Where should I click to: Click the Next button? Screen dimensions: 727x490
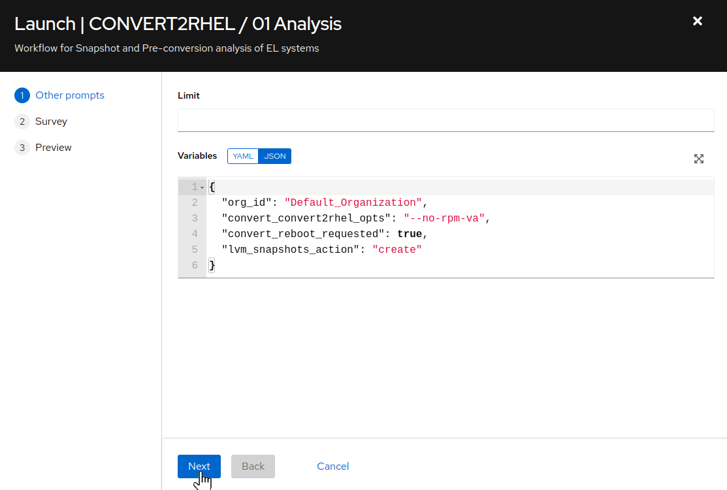click(x=199, y=466)
